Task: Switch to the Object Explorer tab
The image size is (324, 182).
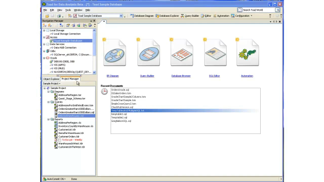Action: point(51,79)
